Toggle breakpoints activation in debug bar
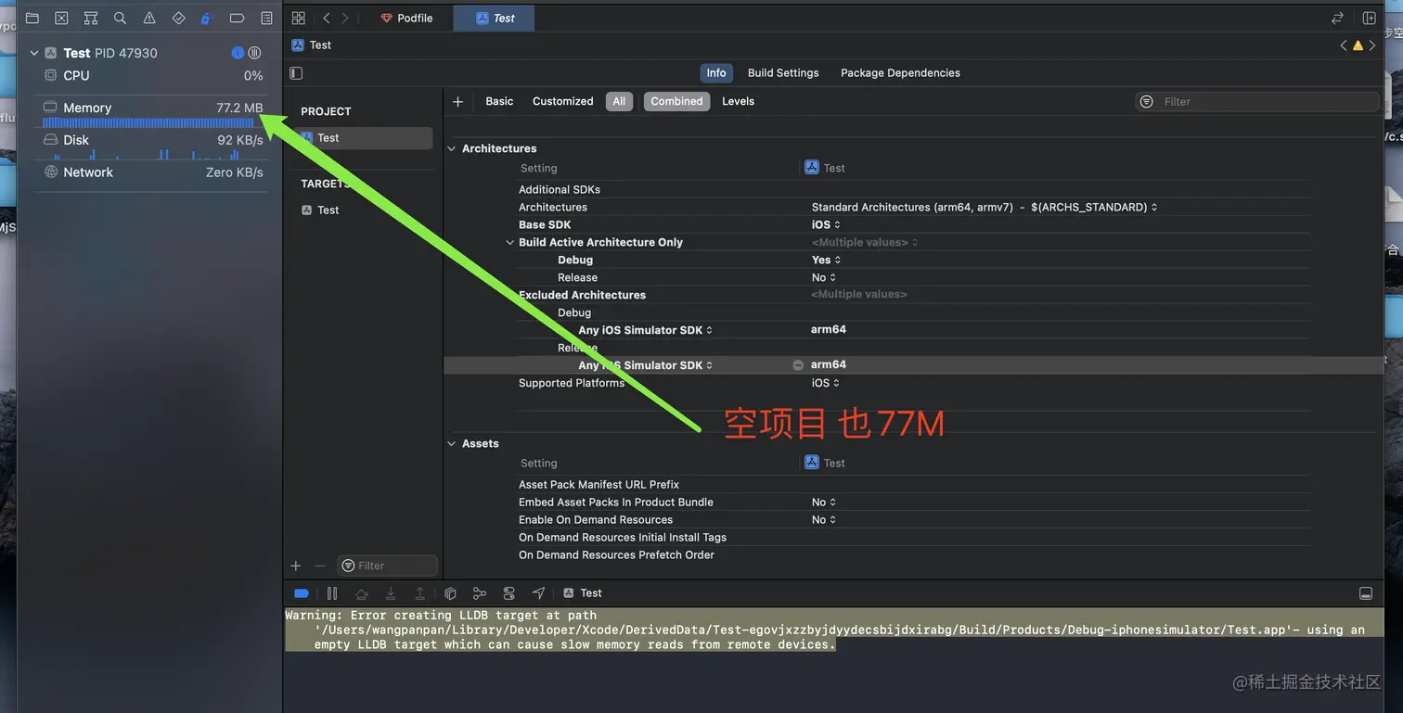 [302, 593]
